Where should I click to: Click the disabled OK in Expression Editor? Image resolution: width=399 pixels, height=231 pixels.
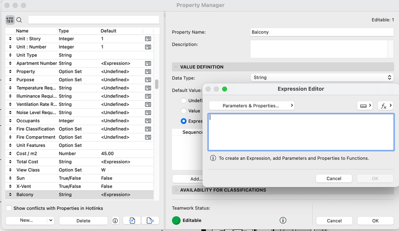[x=375, y=178]
